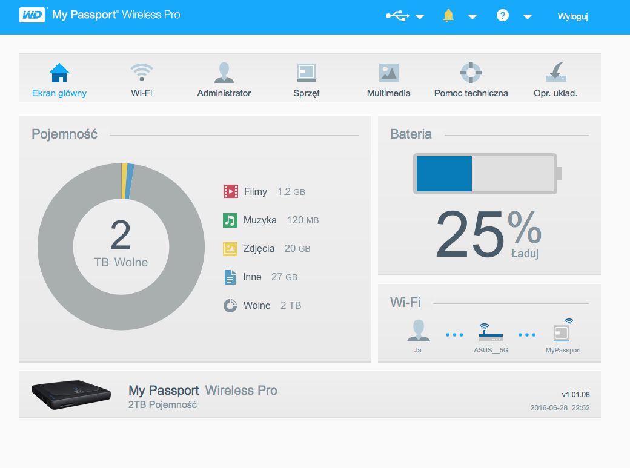Click the Wi-Fi signal icon tab

[141, 72]
